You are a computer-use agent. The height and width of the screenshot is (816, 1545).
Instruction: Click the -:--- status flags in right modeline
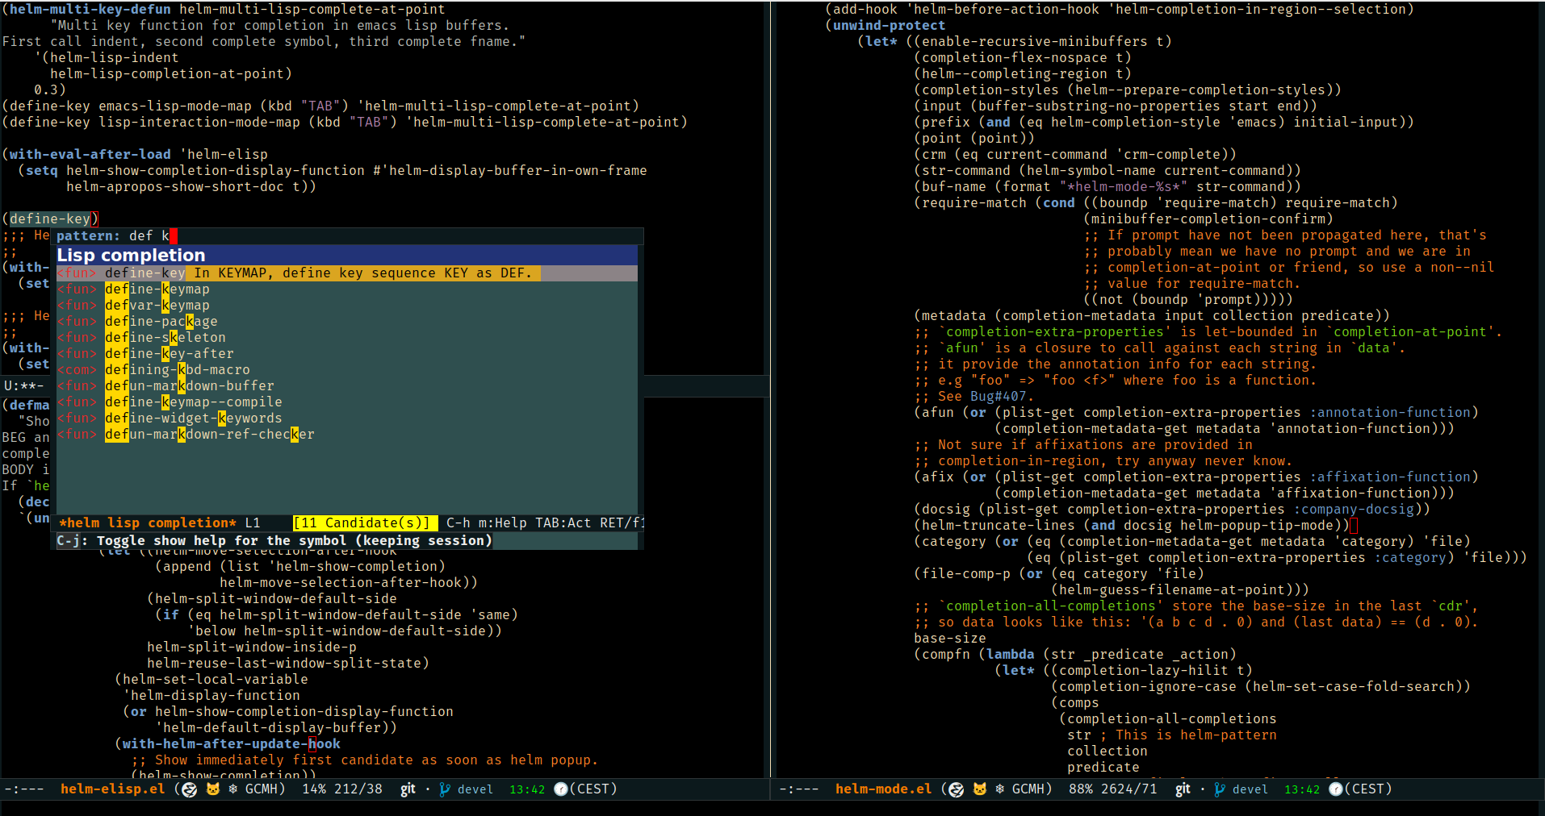tap(799, 789)
